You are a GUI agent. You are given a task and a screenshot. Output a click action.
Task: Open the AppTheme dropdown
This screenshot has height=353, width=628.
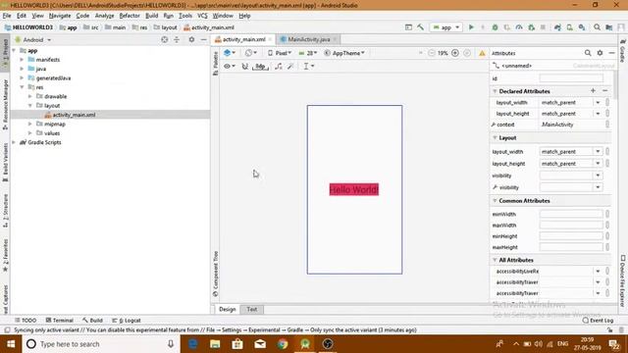pos(344,53)
